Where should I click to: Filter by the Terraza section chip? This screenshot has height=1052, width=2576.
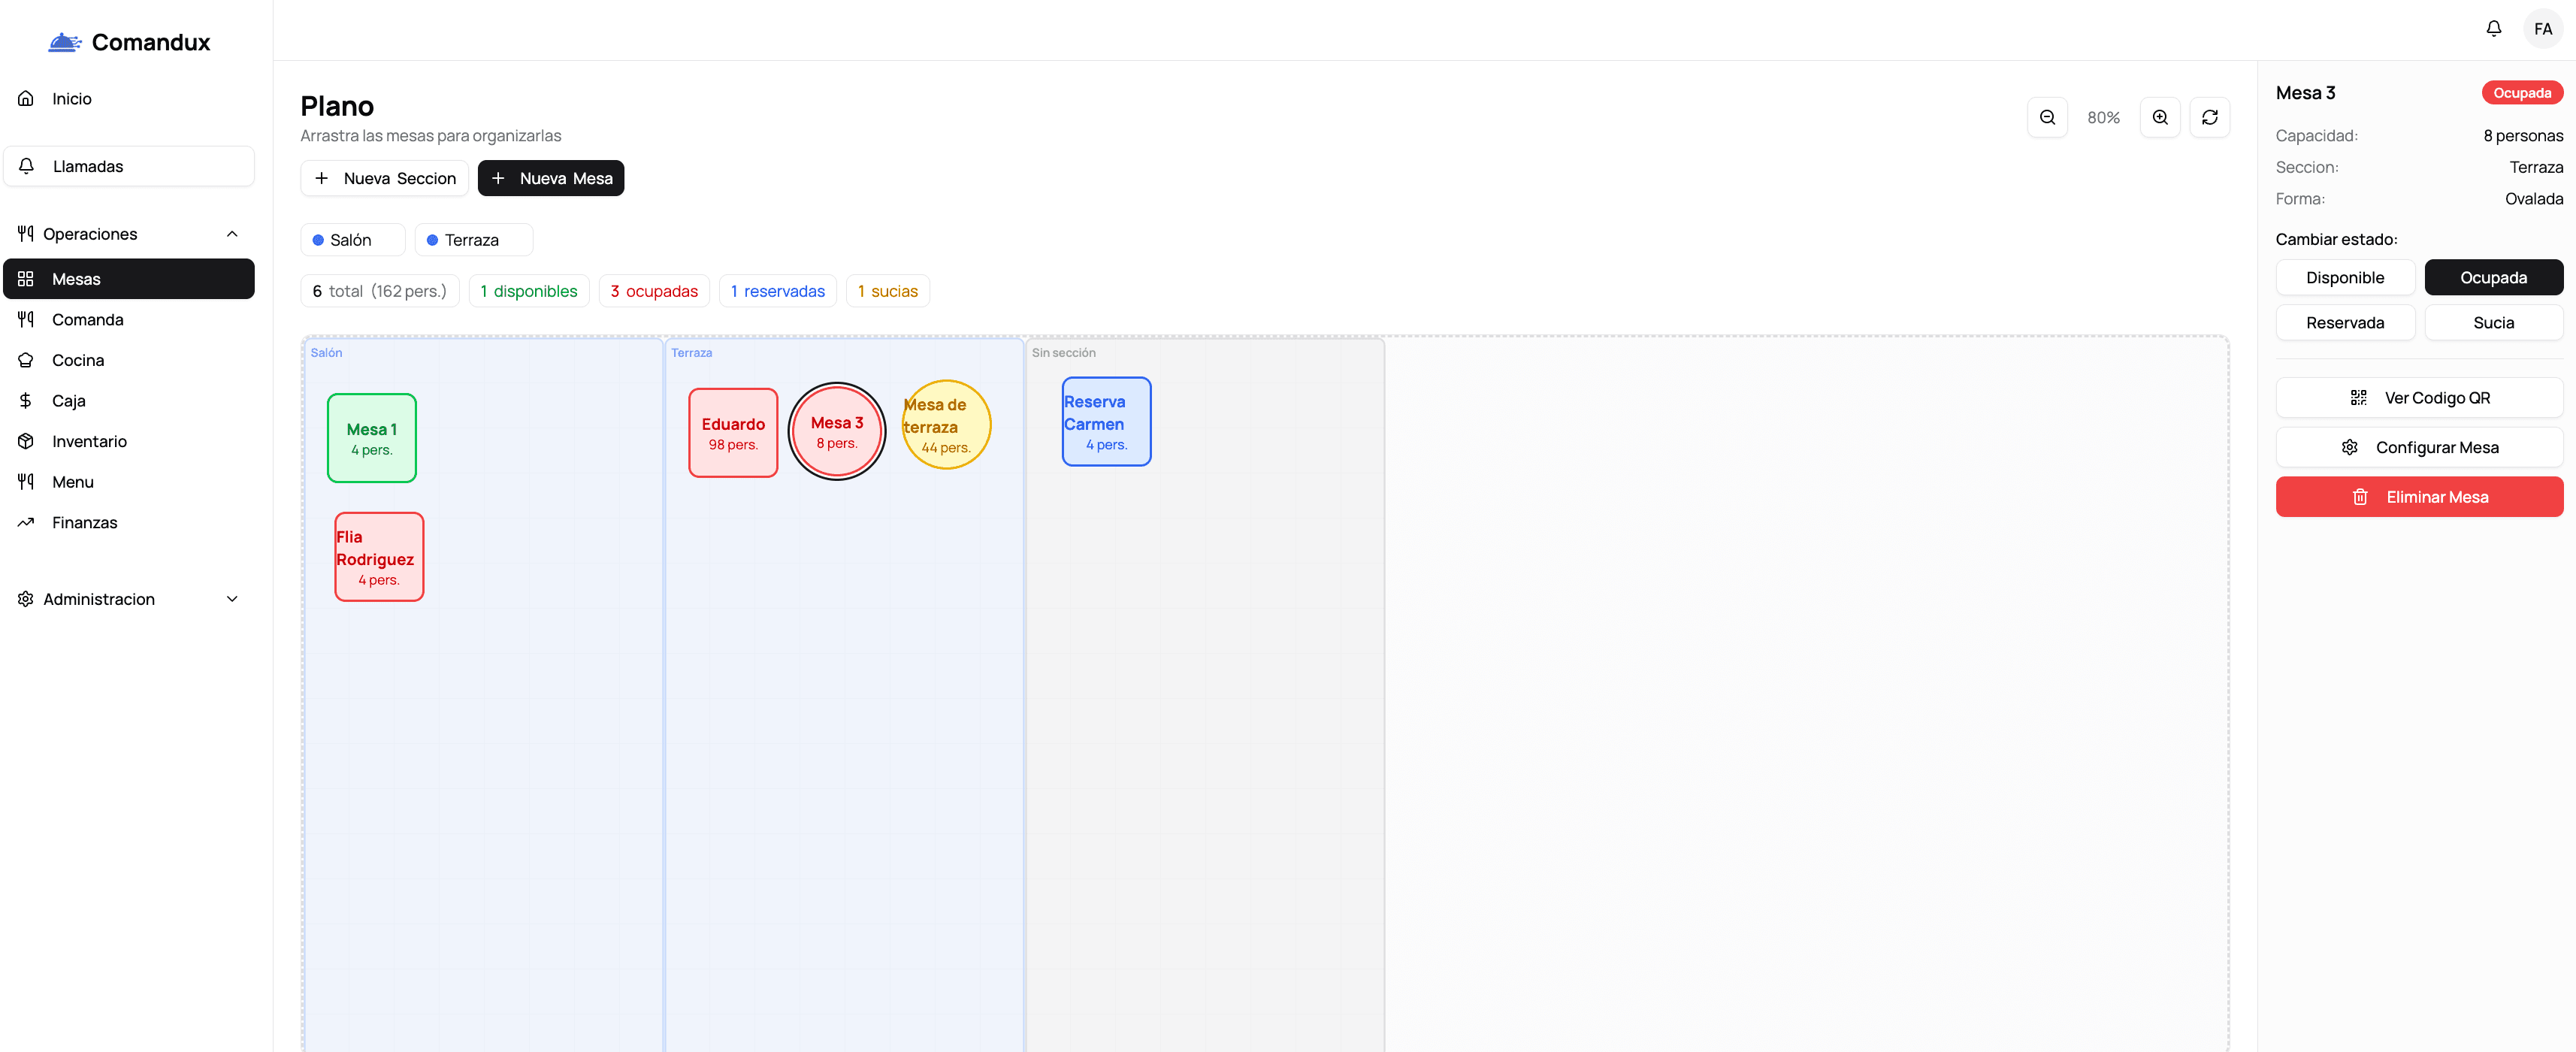click(x=472, y=240)
